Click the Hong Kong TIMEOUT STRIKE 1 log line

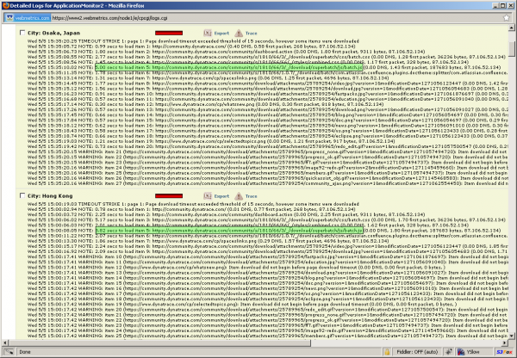(x=193, y=204)
